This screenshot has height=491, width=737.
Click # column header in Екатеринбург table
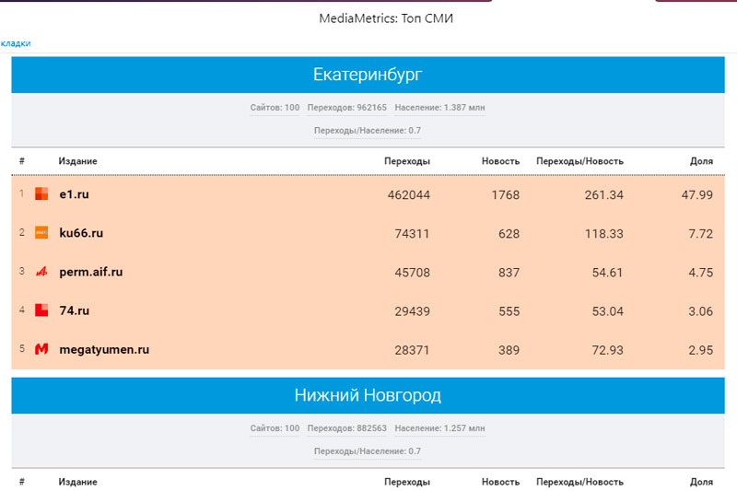pos(21,161)
